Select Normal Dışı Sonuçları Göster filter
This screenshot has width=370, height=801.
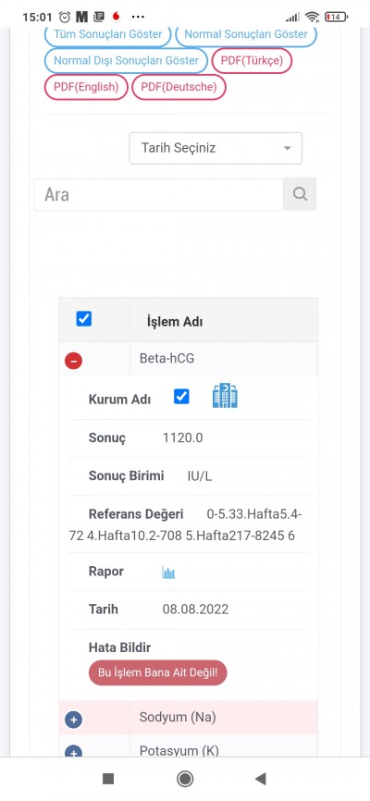point(126,61)
